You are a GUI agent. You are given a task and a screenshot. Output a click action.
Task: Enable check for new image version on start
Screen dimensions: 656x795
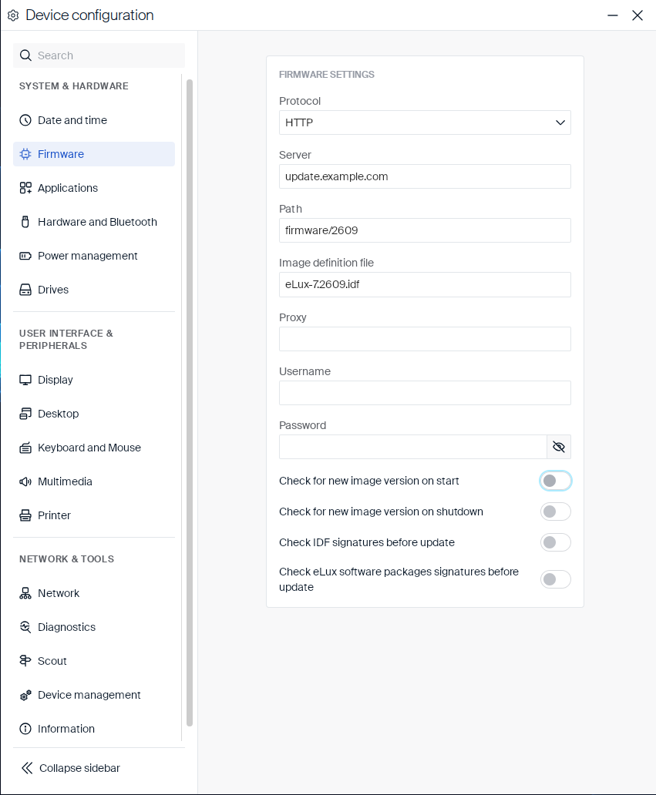556,481
